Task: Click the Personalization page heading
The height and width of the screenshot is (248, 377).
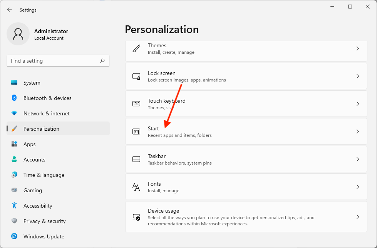Action: pos(162,30)
